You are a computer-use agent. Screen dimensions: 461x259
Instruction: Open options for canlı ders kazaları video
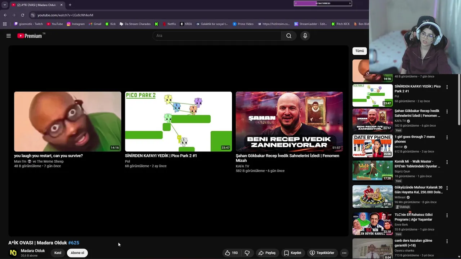click(447, 241)
